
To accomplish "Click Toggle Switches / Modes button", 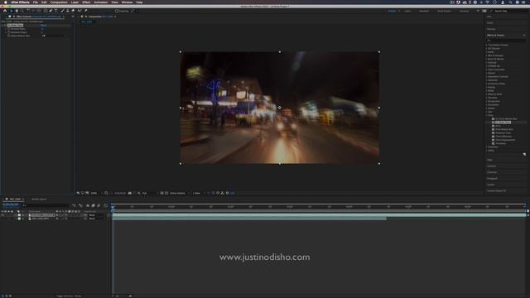I will click(69, 296).
